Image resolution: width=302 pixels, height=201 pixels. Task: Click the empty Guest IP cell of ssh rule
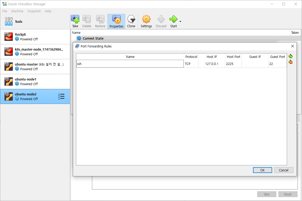click(255, 64)
